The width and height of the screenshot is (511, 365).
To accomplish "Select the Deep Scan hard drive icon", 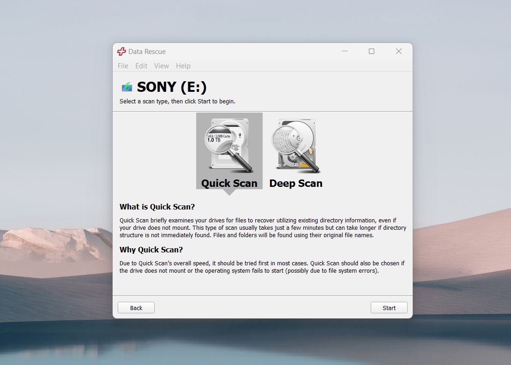I will (296, 145).
